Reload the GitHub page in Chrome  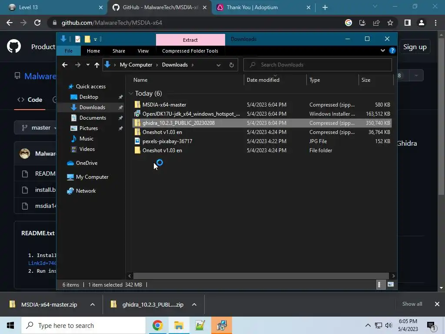(37, 23)
